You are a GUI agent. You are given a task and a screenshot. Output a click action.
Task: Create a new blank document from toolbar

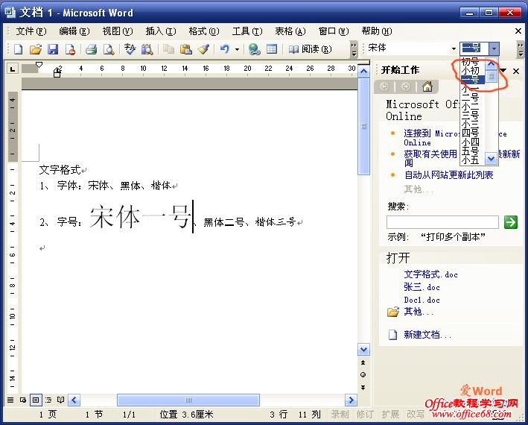18,49
